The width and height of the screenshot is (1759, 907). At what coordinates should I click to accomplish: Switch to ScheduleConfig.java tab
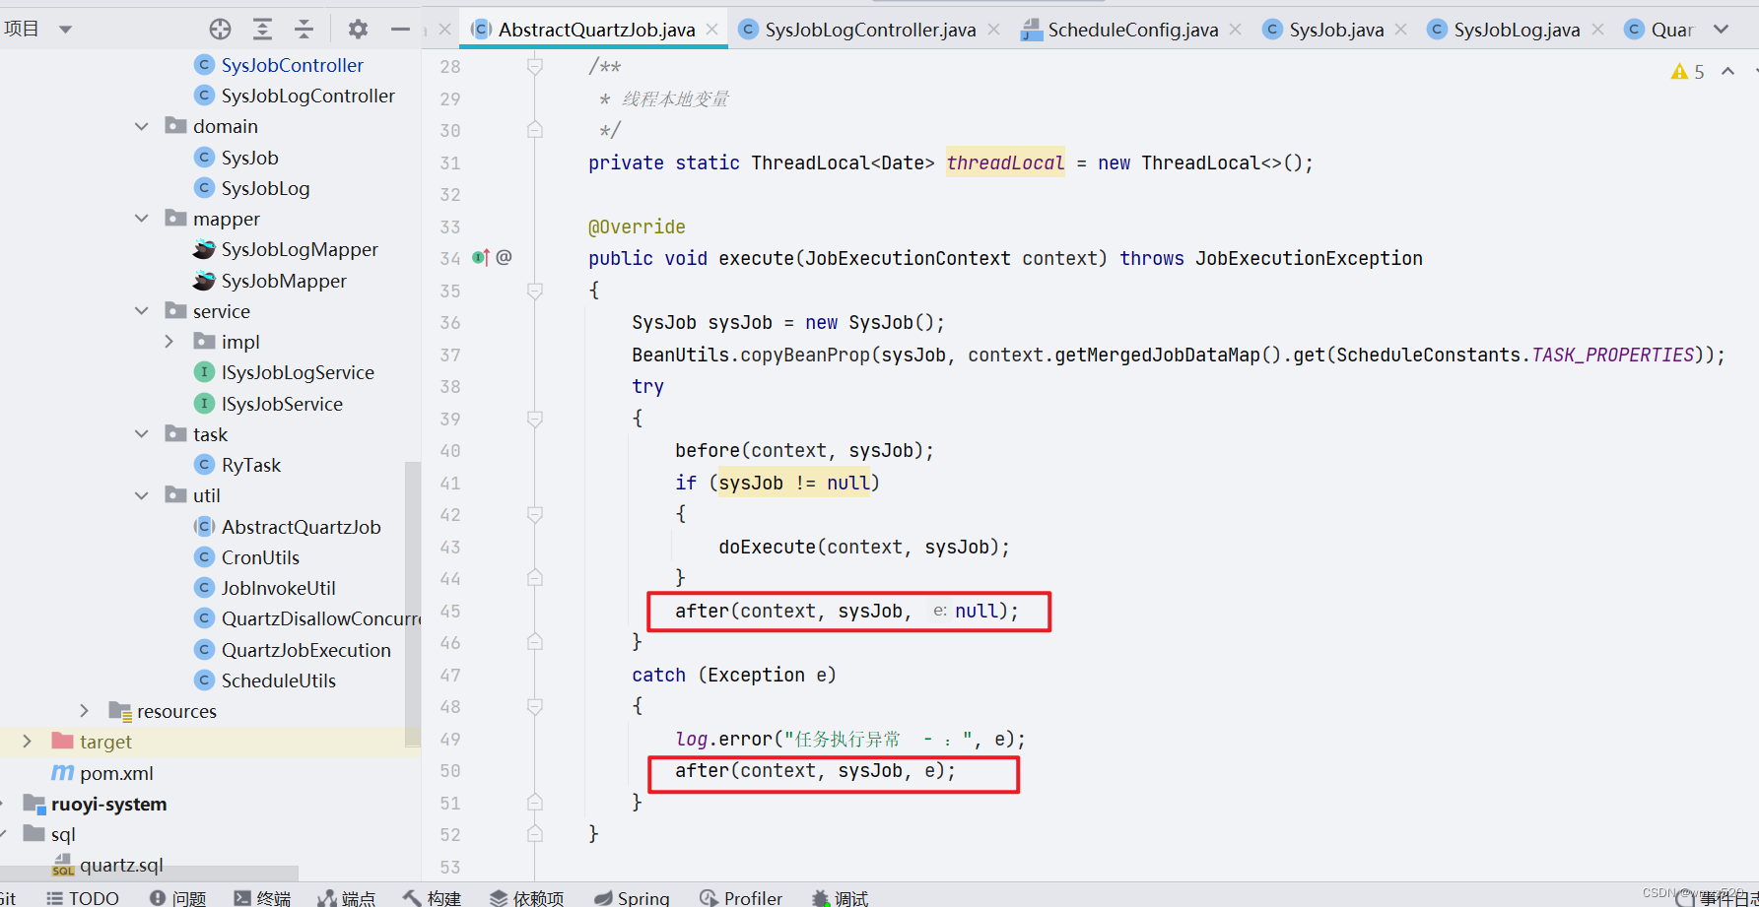(1132, 30)
